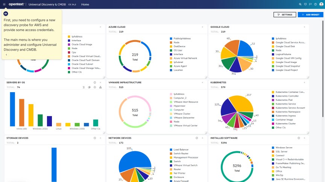This screenshot has height=182, width=325.
Task: Go to the Home menu item
Action: click(85, 4)
